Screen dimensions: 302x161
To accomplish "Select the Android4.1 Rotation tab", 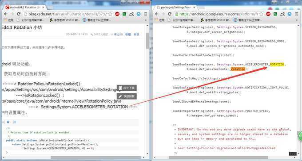I will [24, 7].
